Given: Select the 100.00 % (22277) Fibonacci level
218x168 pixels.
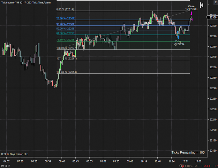Looking at the screenshot, I should click(x=66, y=48).
